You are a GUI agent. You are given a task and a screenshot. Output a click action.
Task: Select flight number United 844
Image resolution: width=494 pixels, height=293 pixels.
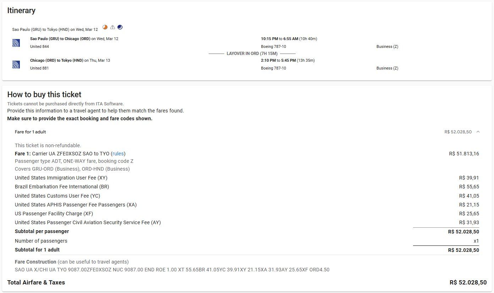point(39,46)
